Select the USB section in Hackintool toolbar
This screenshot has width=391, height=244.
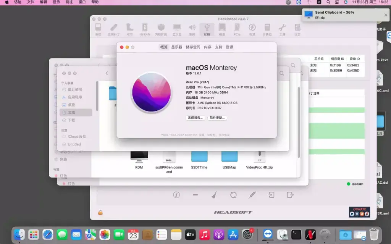pos(207,29)
